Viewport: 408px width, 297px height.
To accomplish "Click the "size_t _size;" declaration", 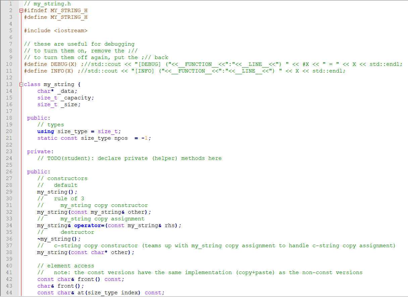I will pyautogui.click(x=59, y=104).
